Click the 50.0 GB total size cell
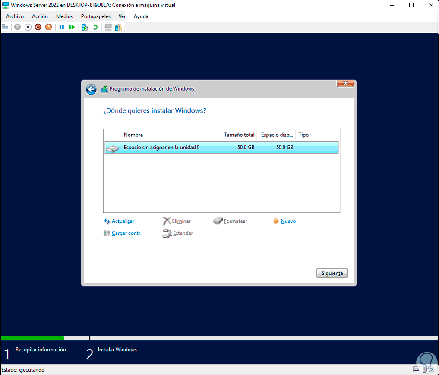Viewport: 439px width, 375px height. 246,147
